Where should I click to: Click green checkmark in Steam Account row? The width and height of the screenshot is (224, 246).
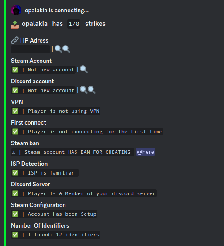coord(15,70)
